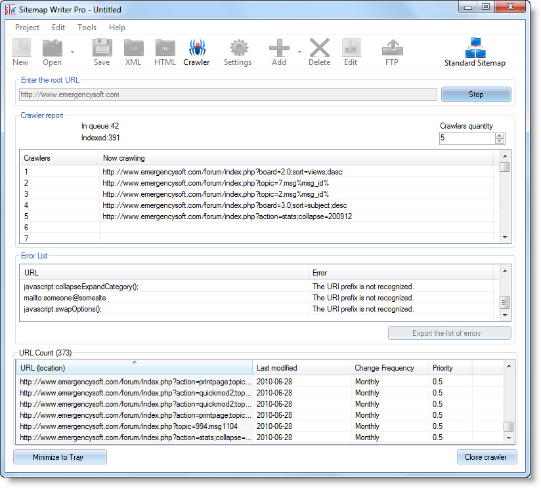
Task: Sort by Change Frequency column header
Action: click(x=389, y=368)
